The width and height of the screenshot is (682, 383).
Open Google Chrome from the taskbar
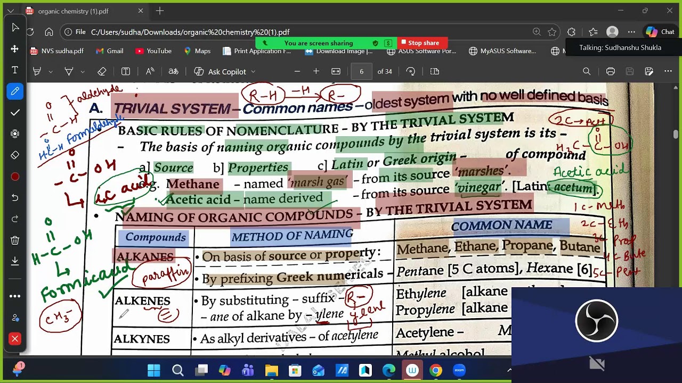point(436,370)
